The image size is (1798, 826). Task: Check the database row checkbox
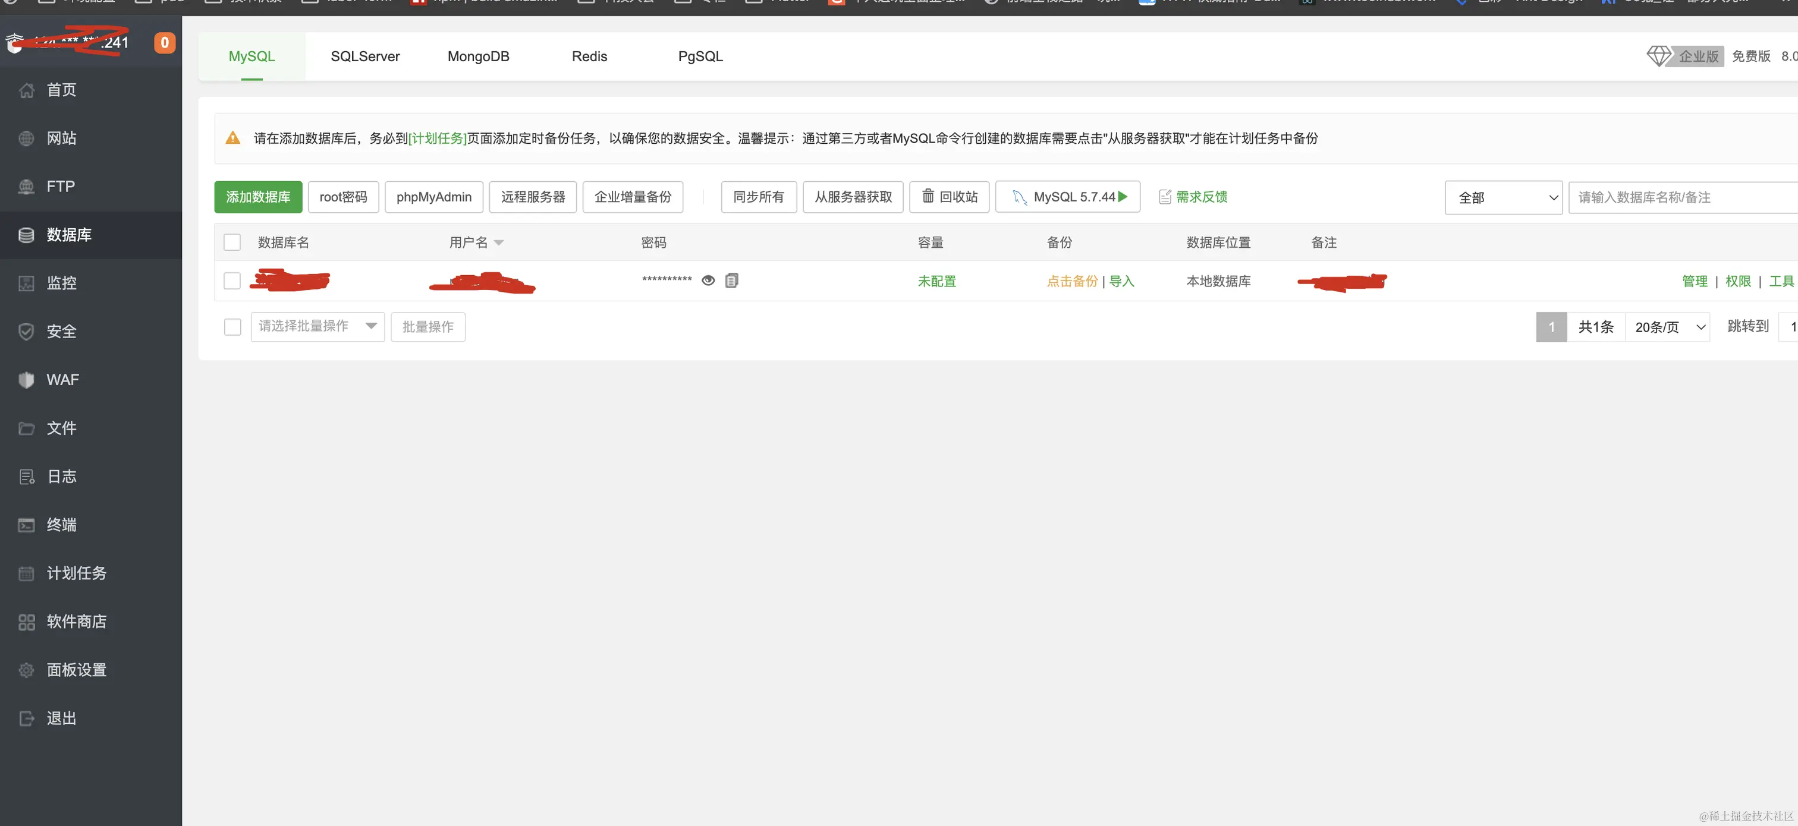click(232, 281)
